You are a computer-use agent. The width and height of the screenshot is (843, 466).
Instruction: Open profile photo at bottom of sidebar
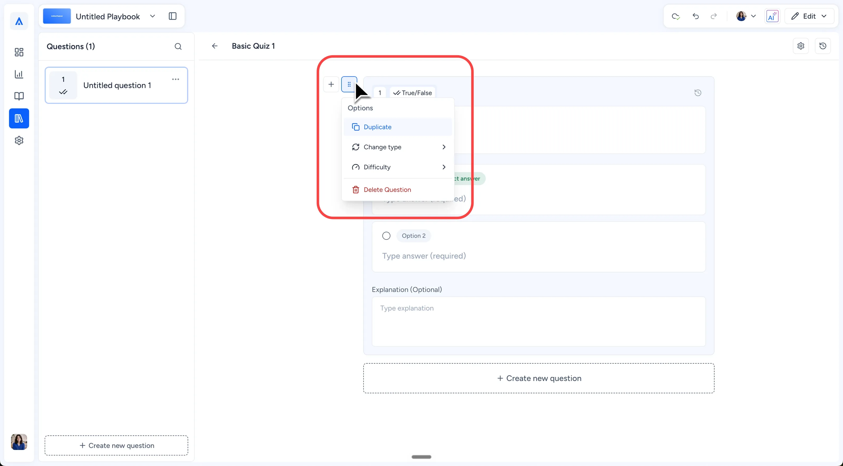[x=19, y=442]
